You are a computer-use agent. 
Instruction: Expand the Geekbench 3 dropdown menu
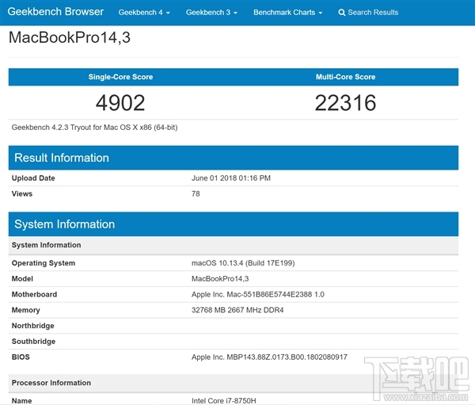(211, 13)
